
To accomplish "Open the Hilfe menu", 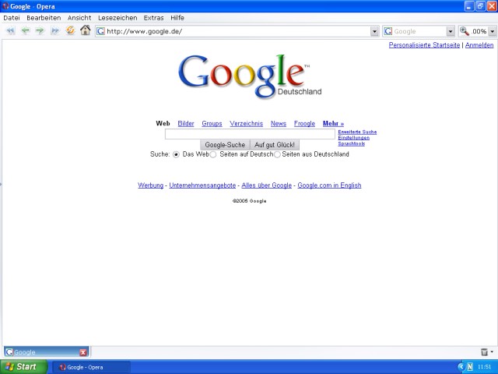I will [x=177, y=18].
